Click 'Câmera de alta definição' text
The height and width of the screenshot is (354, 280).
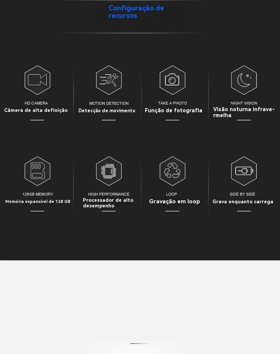36,110
